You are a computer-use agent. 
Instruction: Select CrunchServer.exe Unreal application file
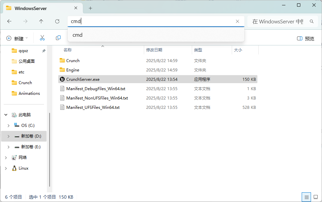point(83,79)
